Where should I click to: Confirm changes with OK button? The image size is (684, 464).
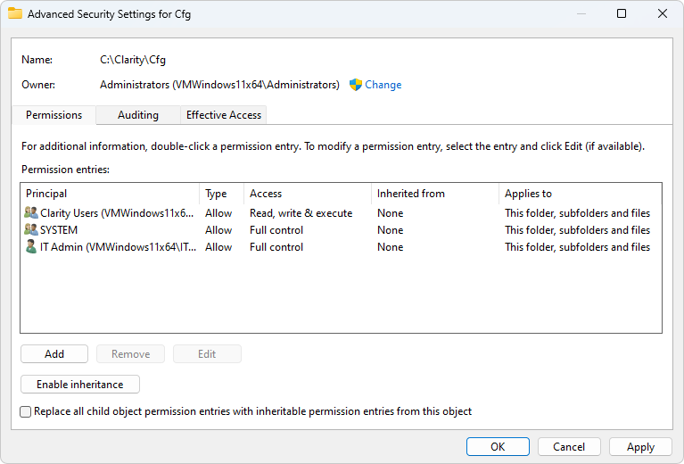[498, 447]
